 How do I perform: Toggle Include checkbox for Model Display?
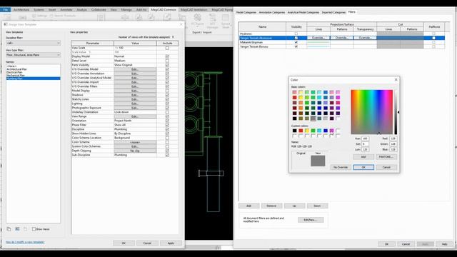[x=167, y=91]
